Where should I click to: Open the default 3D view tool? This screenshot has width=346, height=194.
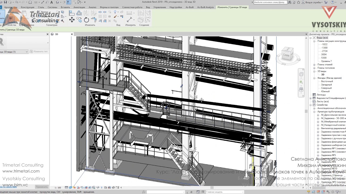(x=58, y=2)
